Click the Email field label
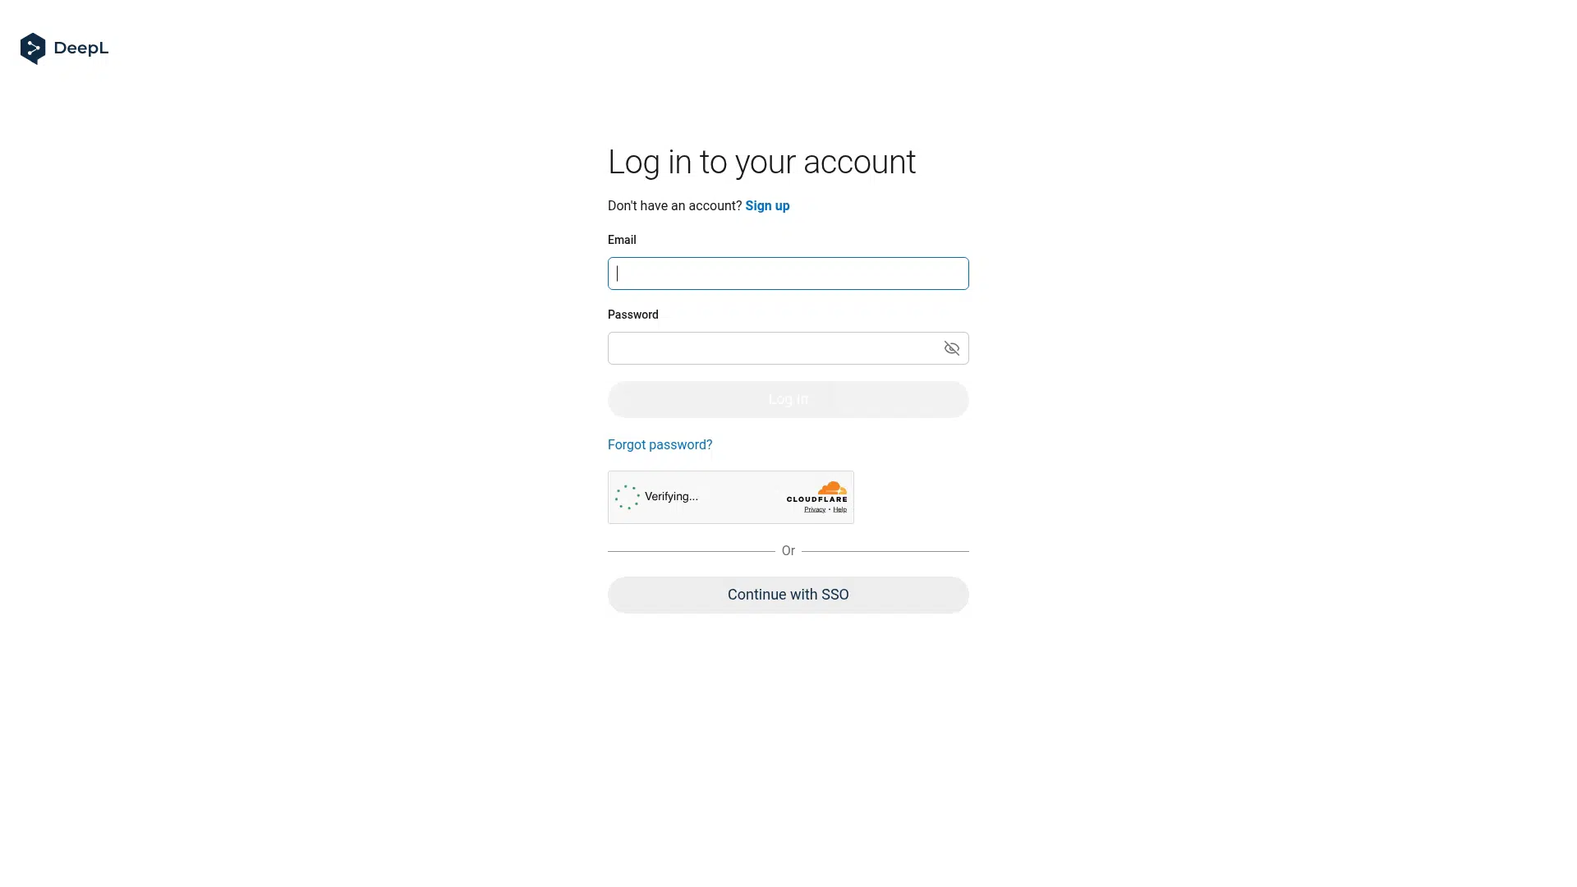Screen dimensions: 1577x887 coord(622,240)
